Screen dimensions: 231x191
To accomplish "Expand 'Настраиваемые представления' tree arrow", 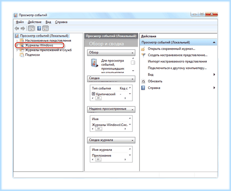I will point(17,40).
